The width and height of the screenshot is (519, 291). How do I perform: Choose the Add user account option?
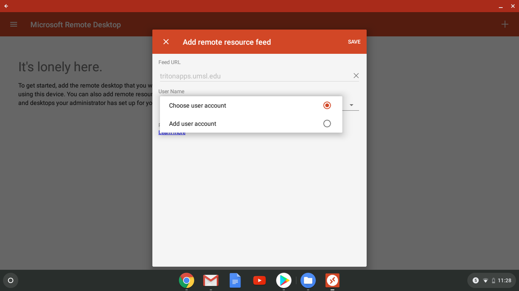(193, 124)
